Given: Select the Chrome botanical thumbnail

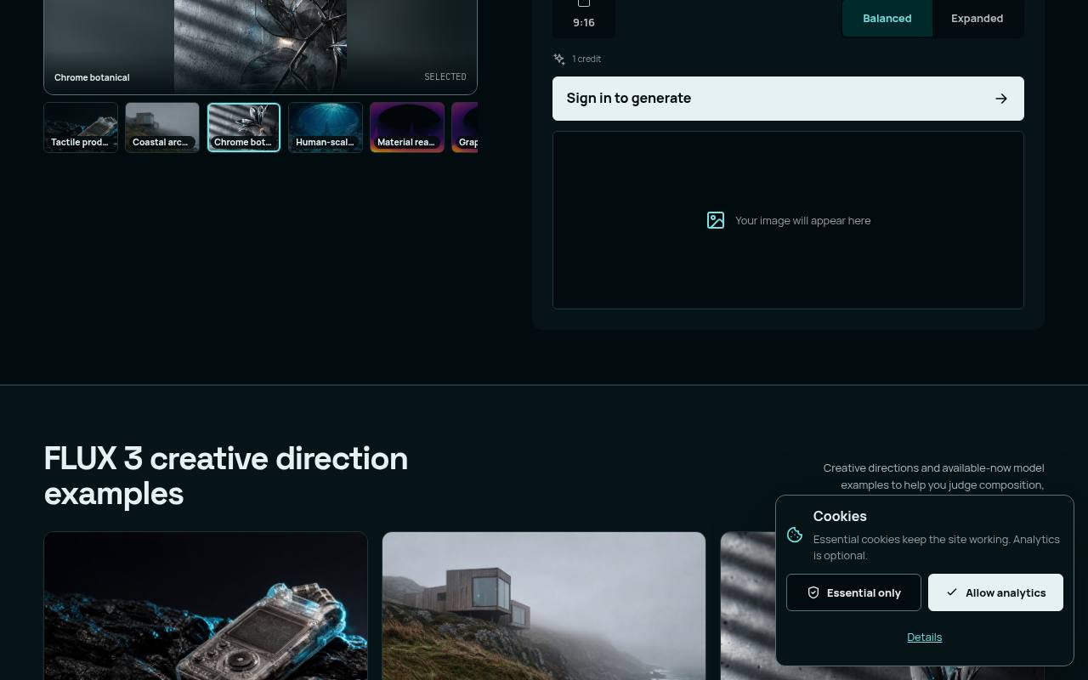Looking at the screenshot, I should tap(244, 127).
